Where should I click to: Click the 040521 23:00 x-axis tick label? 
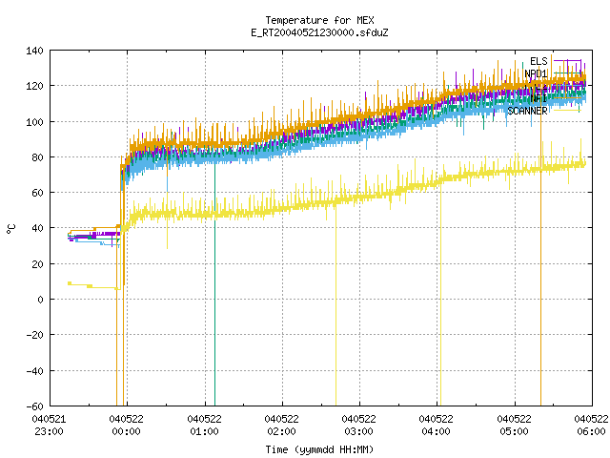click(49, 426)
